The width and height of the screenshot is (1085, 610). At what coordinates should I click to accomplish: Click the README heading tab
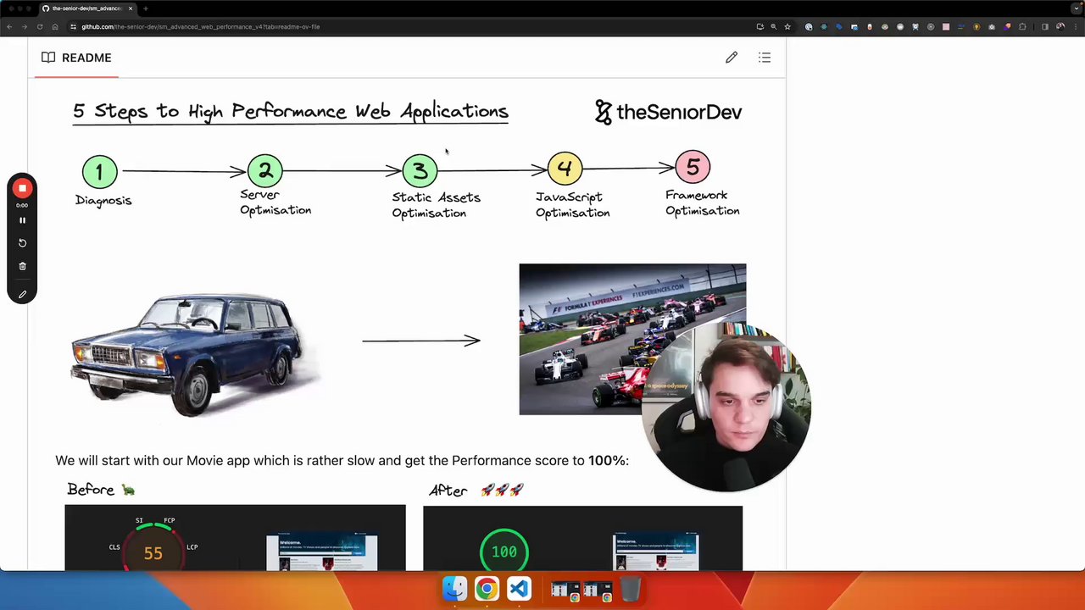point(76,58)
